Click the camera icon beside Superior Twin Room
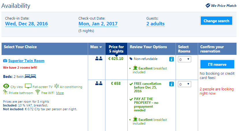Image resolution: width=240 pixels, height=131 pixels. (x=5, y=61)
